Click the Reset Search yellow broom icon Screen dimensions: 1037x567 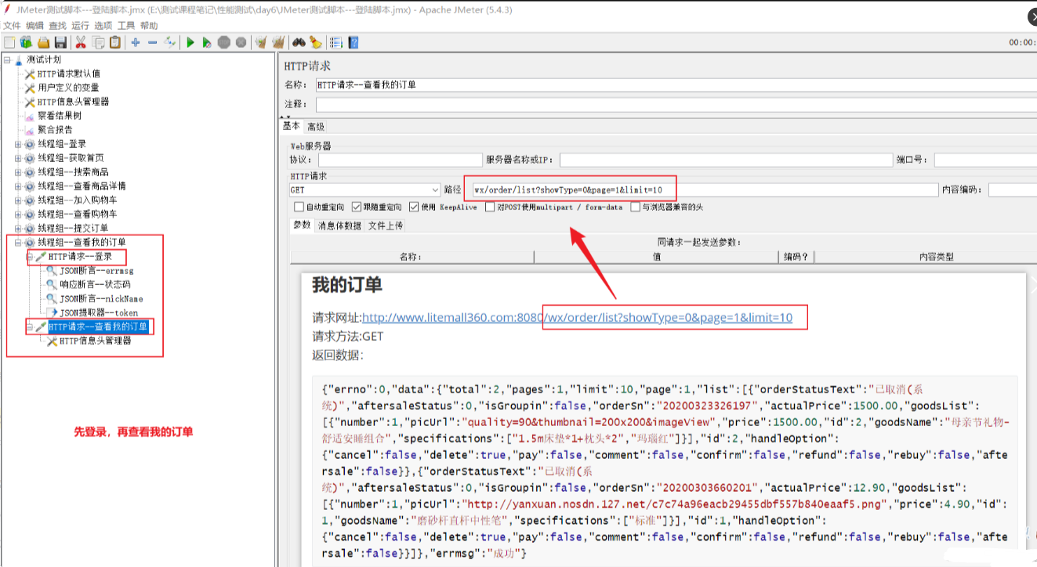point(315,42)
